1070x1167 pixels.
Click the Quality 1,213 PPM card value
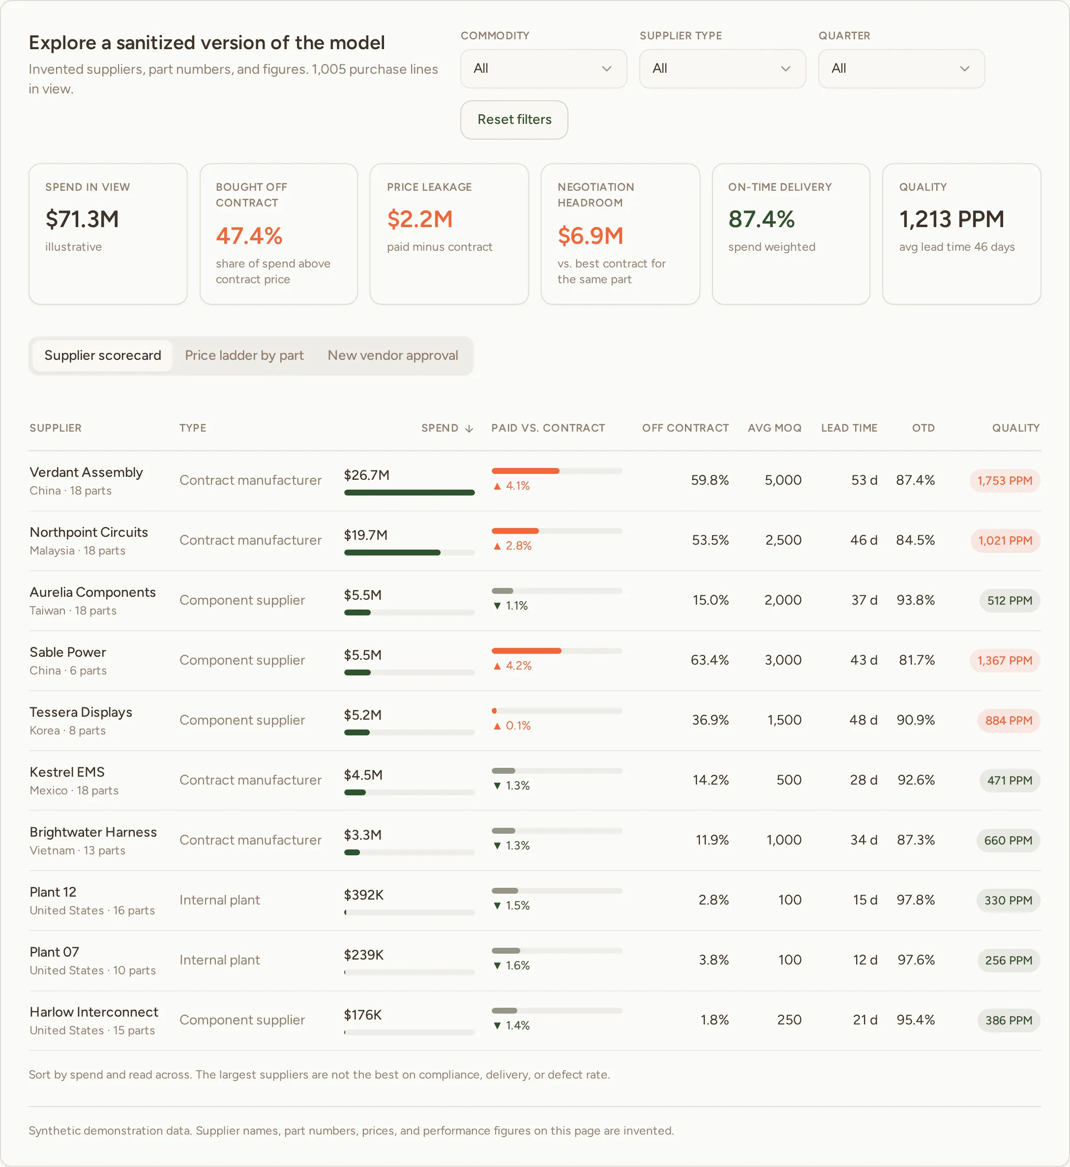(951, 219)
